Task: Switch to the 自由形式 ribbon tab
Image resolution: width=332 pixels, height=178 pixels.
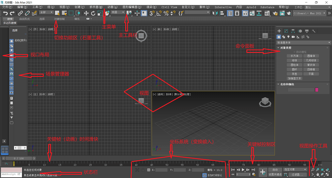Action: click(25, 19)
